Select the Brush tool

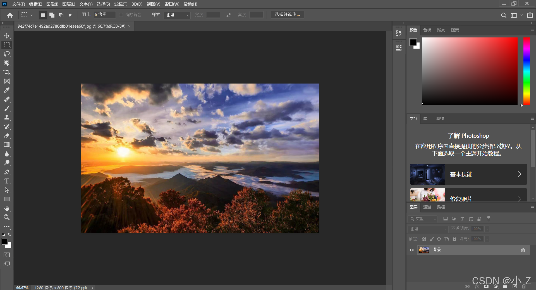(7, 108)
